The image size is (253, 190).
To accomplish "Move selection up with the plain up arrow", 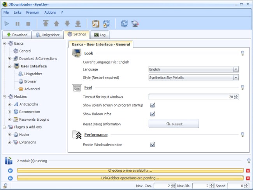I will [56, 24].
